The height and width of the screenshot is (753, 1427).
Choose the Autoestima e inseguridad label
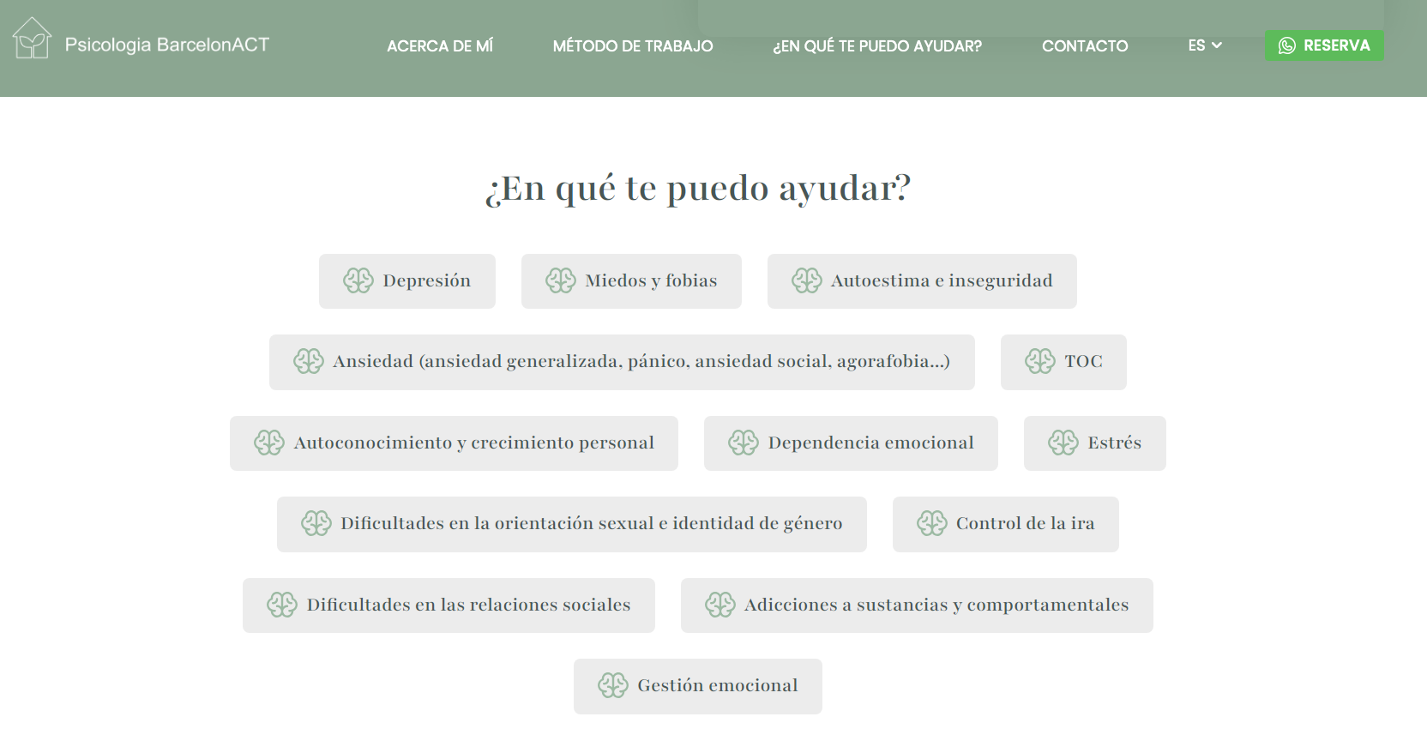pyautogui.click(x=942, y=280)
